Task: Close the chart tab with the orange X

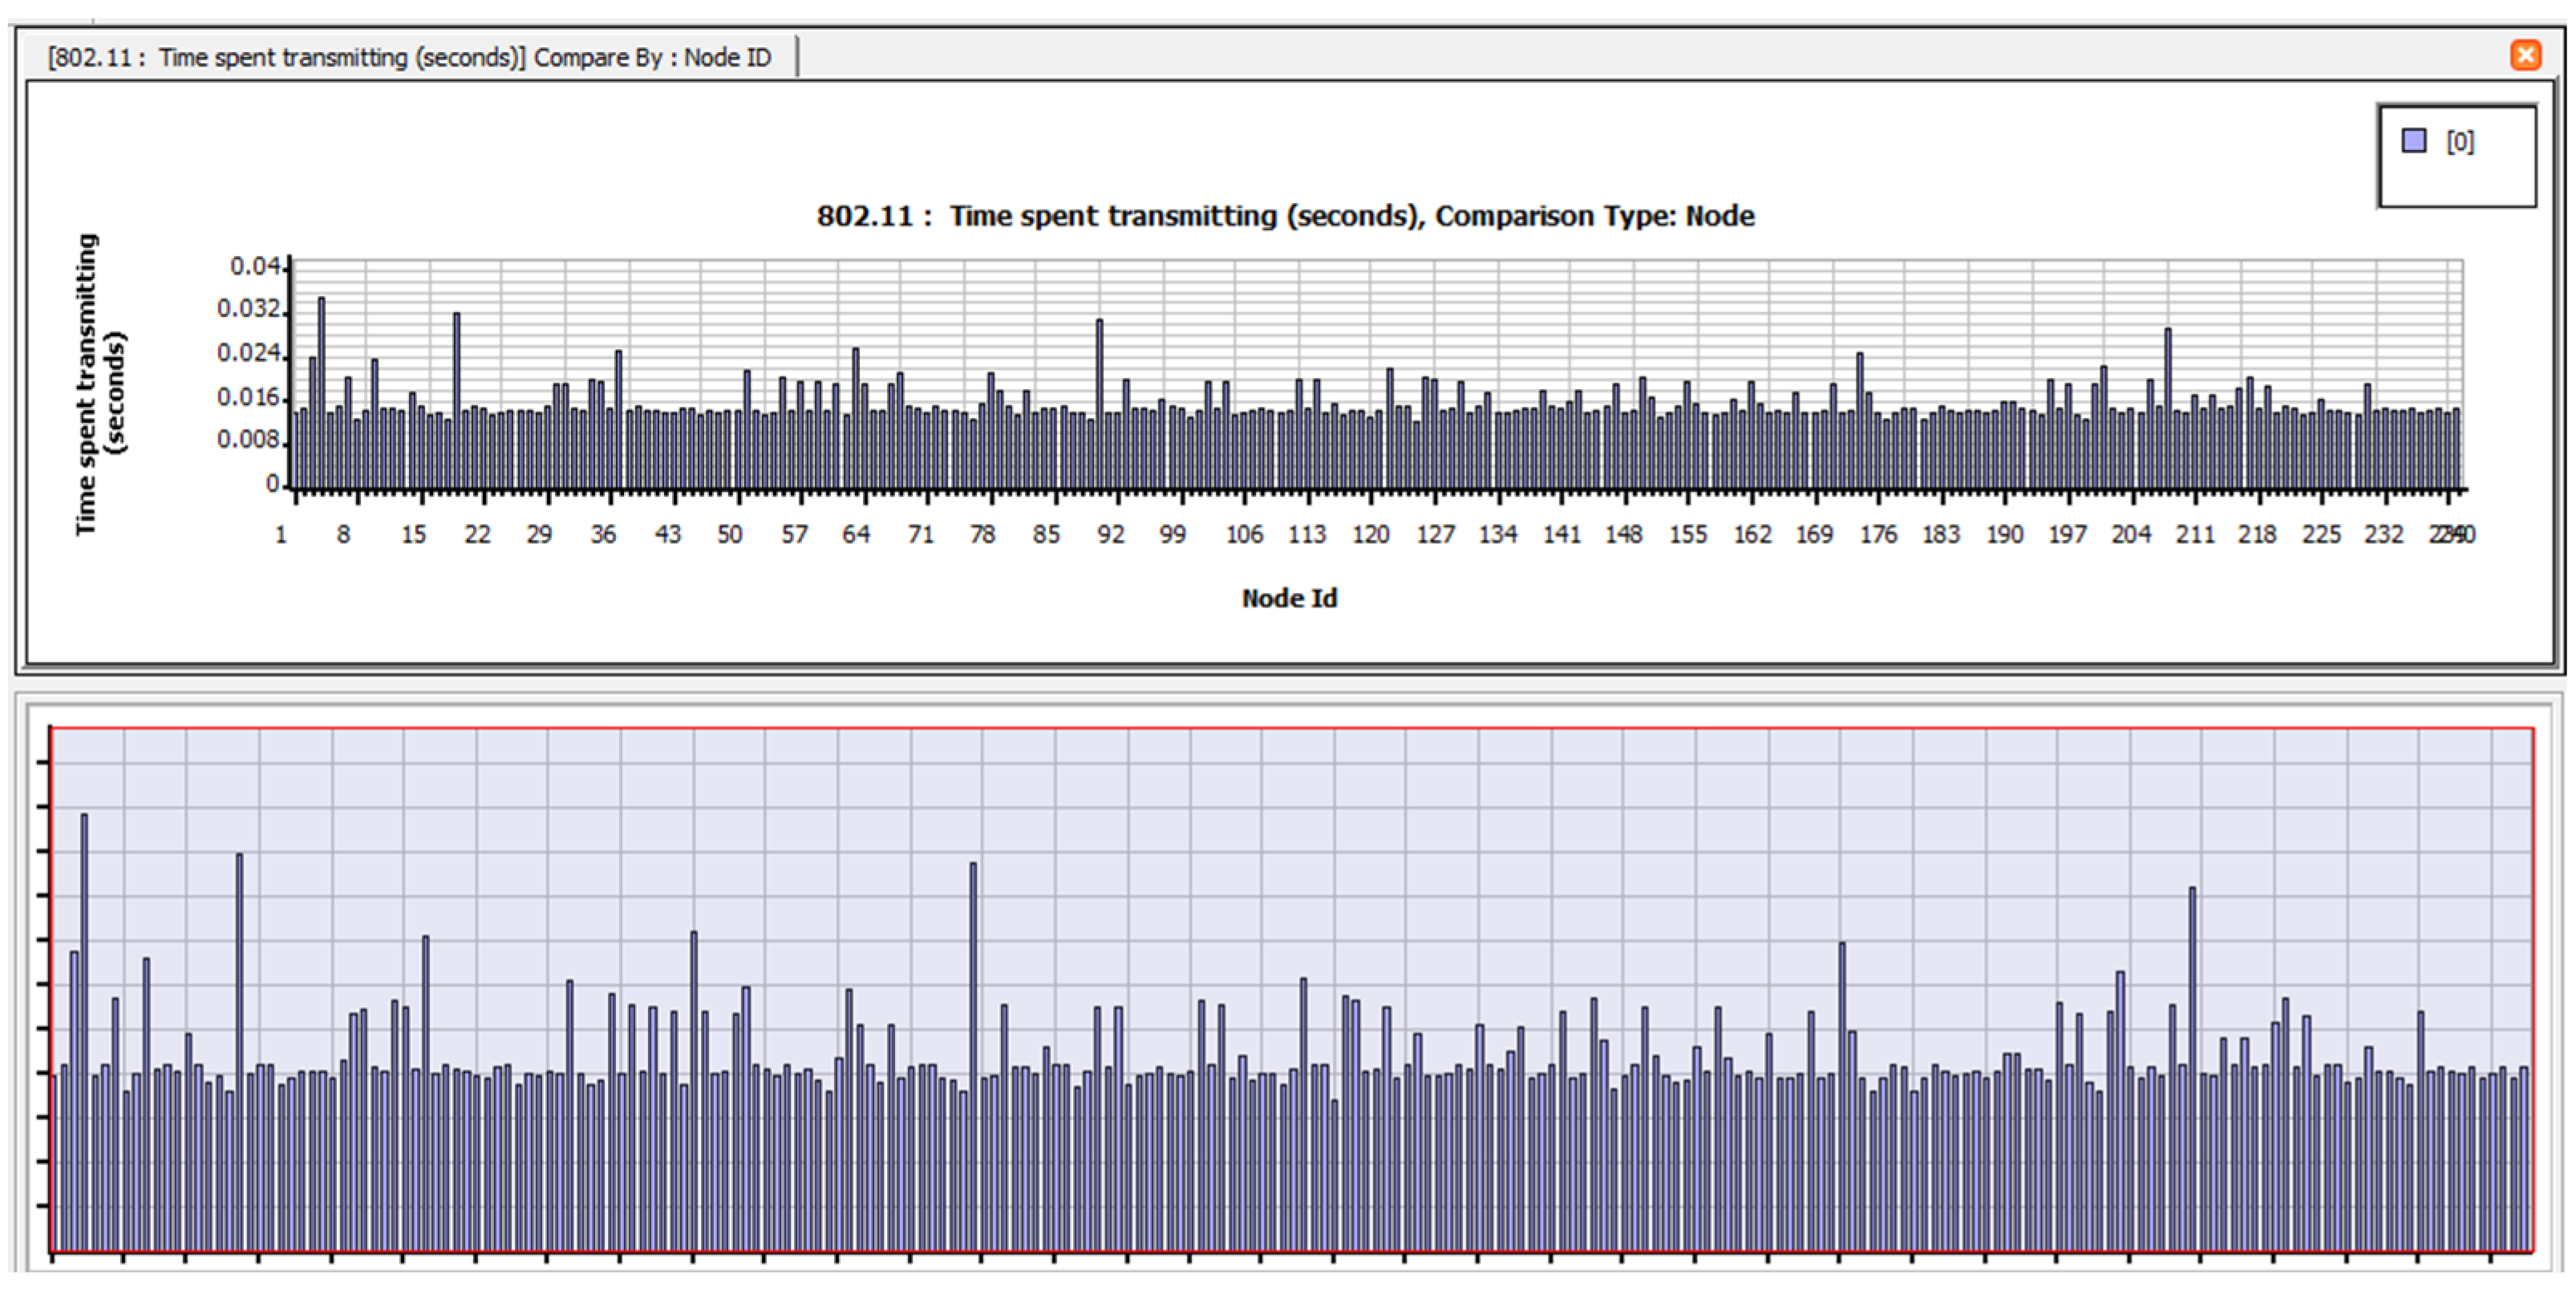Action: pyautogui.click(x=2525, y=55)
